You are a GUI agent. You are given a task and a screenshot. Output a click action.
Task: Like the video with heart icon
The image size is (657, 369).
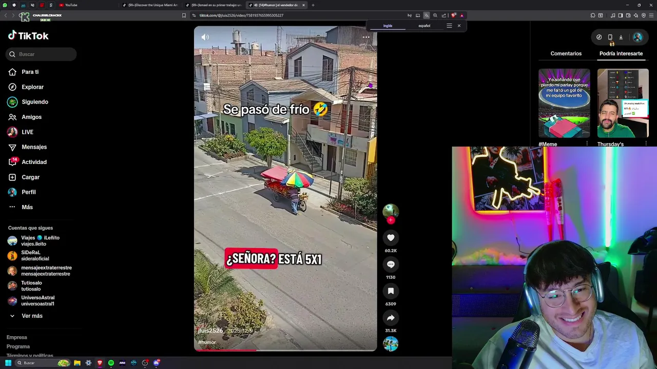[x=391, y=238]
